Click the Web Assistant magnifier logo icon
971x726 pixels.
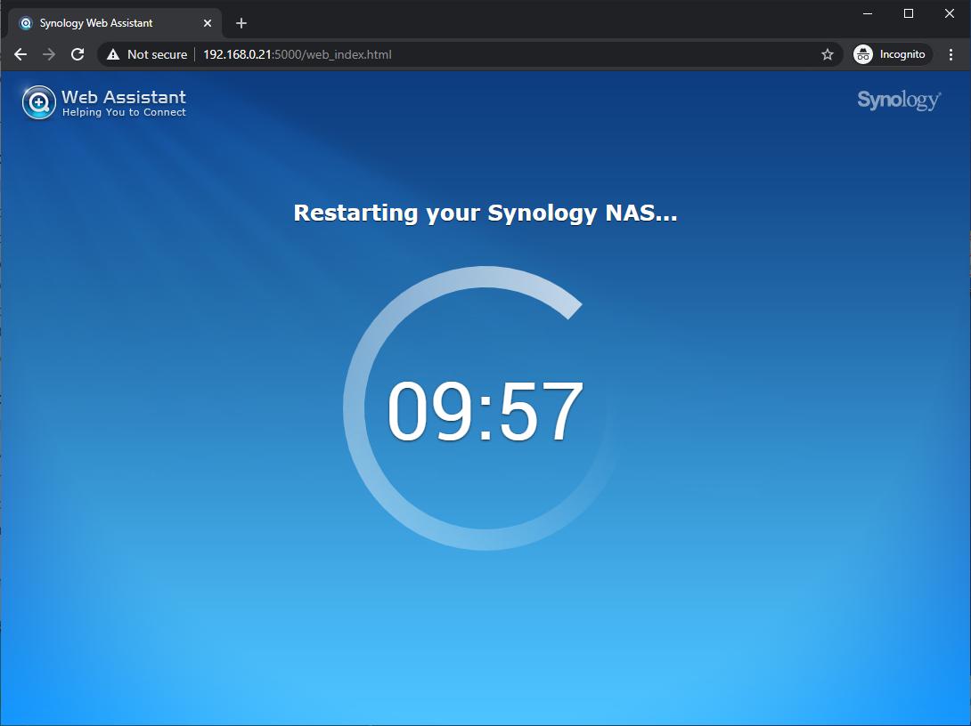click(38, 102)
